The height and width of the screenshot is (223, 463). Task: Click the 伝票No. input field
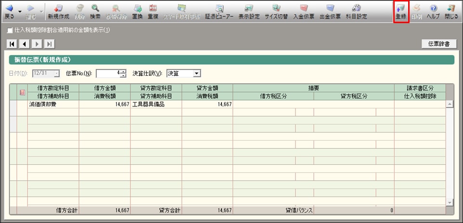[108, 73]
